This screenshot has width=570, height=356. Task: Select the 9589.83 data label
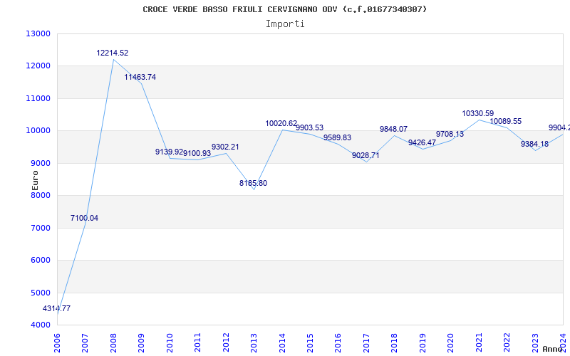click(337, 137)
